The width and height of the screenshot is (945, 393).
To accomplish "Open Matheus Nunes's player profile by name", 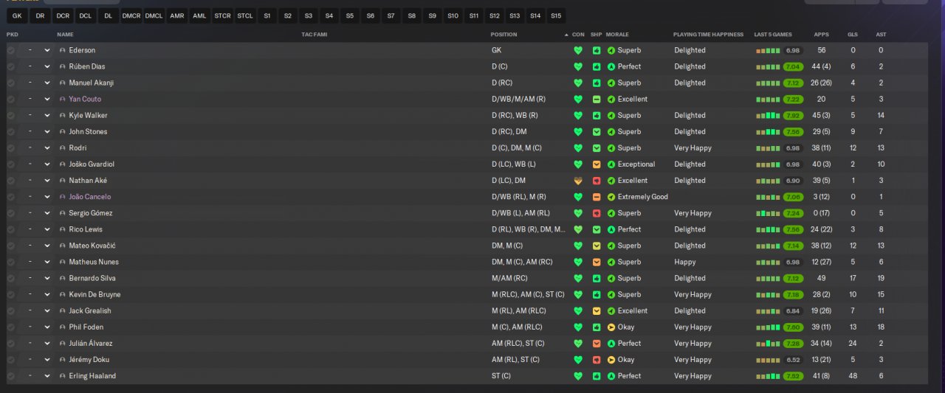I will pos(94,262).
